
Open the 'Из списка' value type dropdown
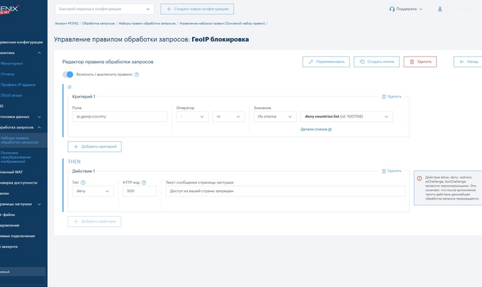point(275,116)
